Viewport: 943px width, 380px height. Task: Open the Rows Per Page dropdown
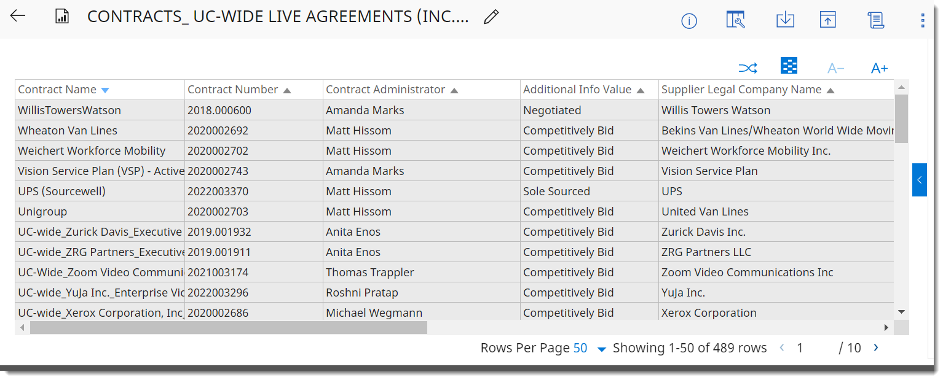point(601,349)
